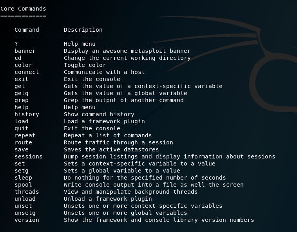Select the "sessions" command text

tap(28, 156)
